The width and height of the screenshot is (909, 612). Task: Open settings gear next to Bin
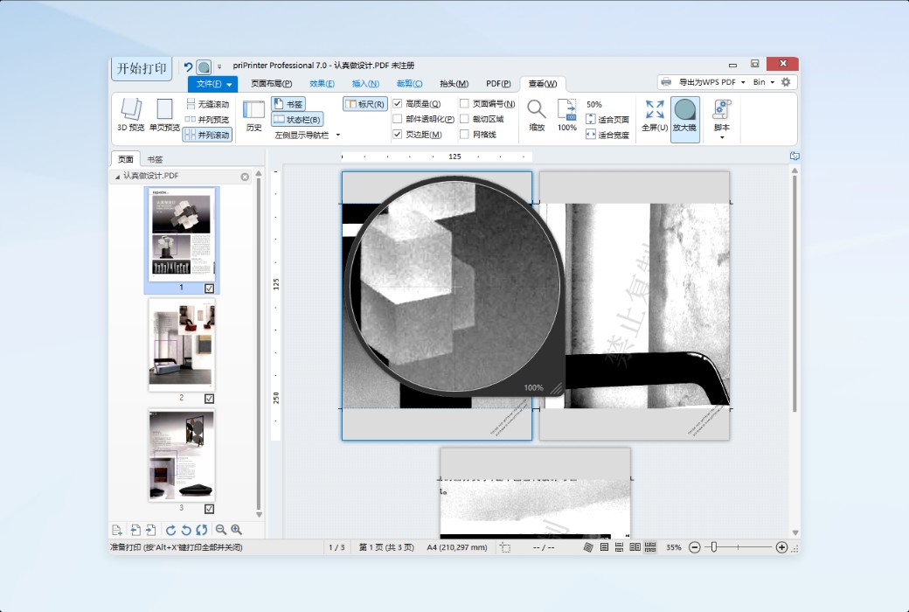coord(786,82)
